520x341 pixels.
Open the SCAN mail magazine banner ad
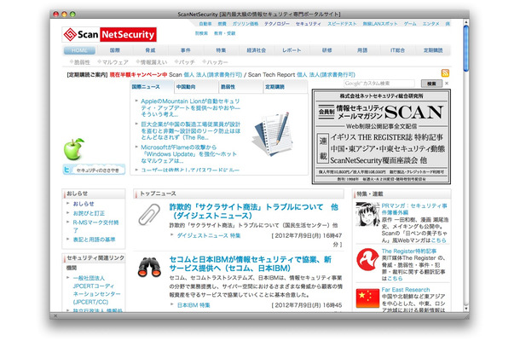pos(379,136)
